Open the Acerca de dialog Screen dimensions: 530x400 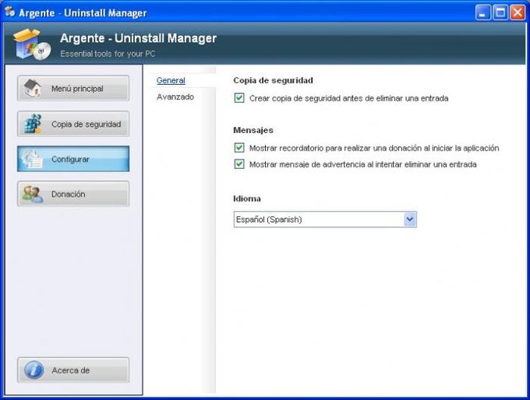click(73, 370)
